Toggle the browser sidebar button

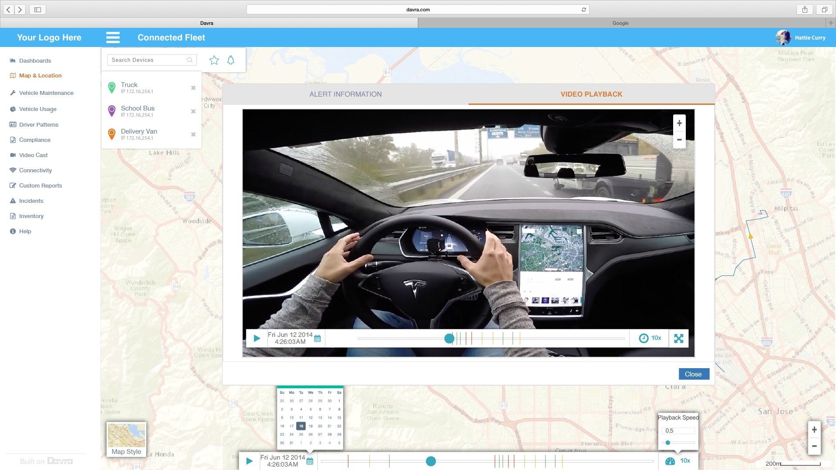click(x=37, y=9)
